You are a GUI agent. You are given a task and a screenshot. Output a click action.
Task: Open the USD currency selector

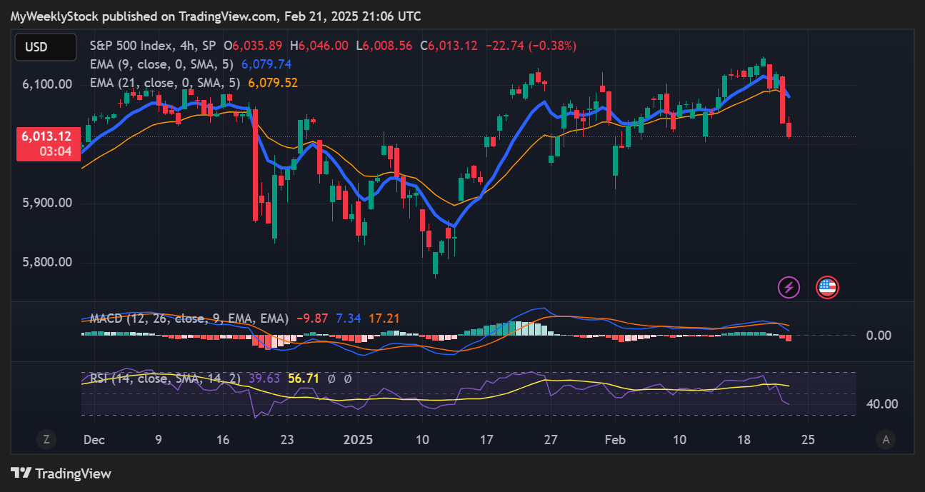[x=46, y=47]
